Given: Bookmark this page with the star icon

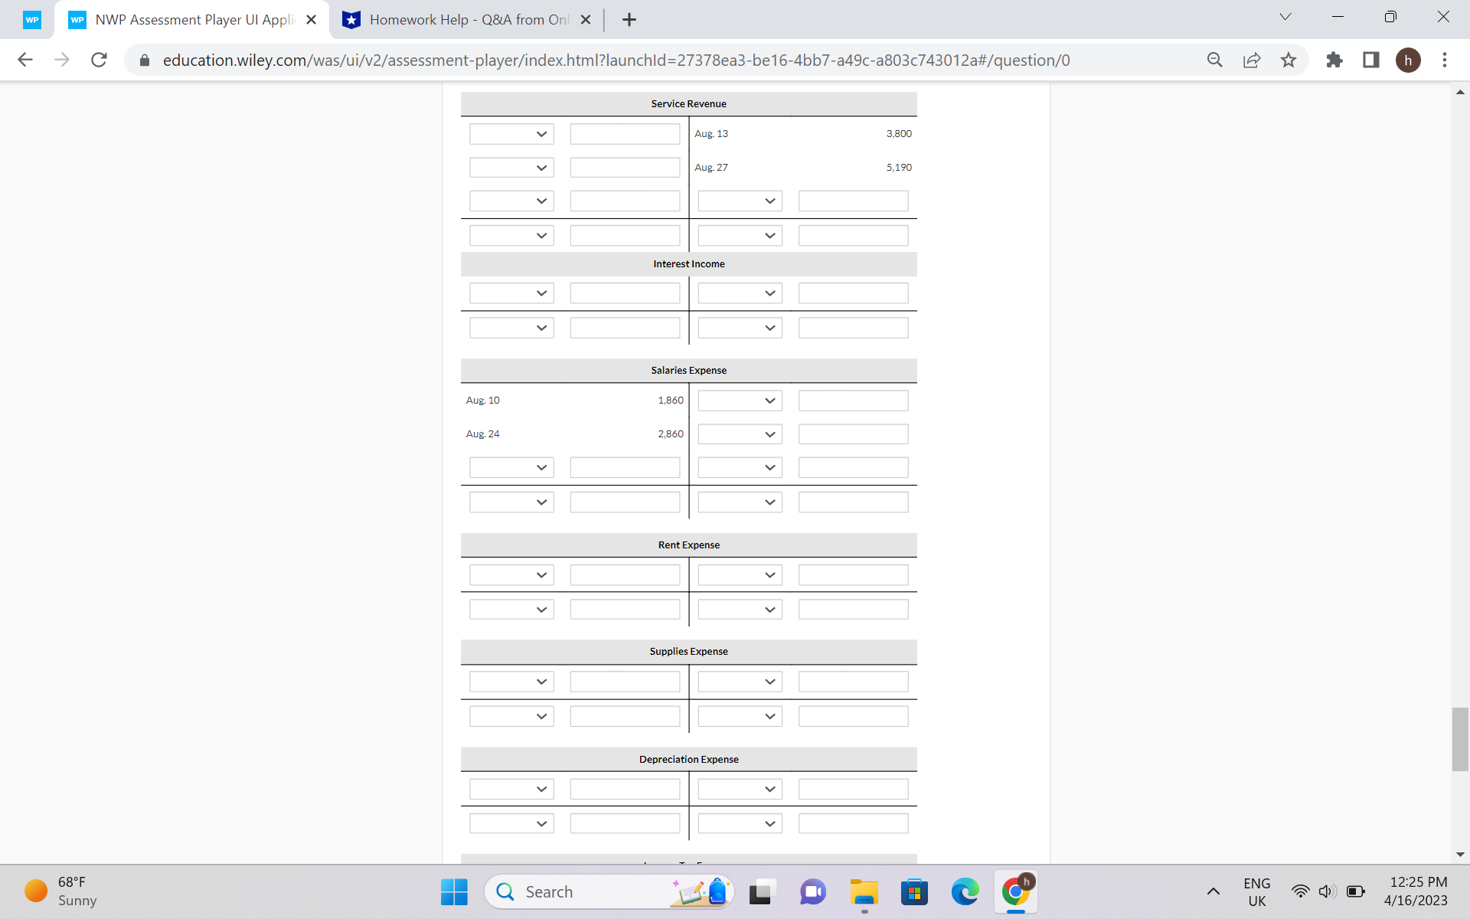Looking at the screenshot, I should 1289,60.
